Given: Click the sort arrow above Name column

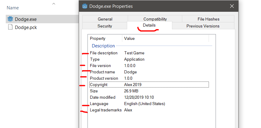Looking at the screenshot, I should tap(54, 4).
